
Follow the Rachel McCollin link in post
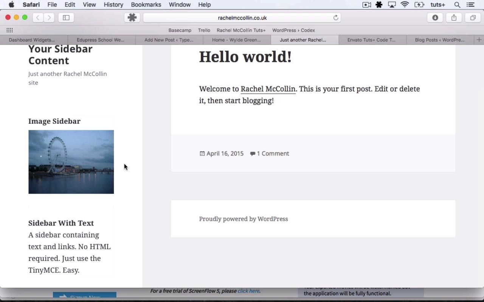pos(268,89)
